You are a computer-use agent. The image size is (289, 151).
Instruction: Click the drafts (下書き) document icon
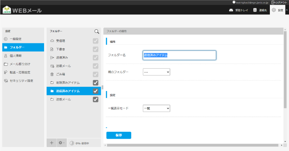point(52,49)
